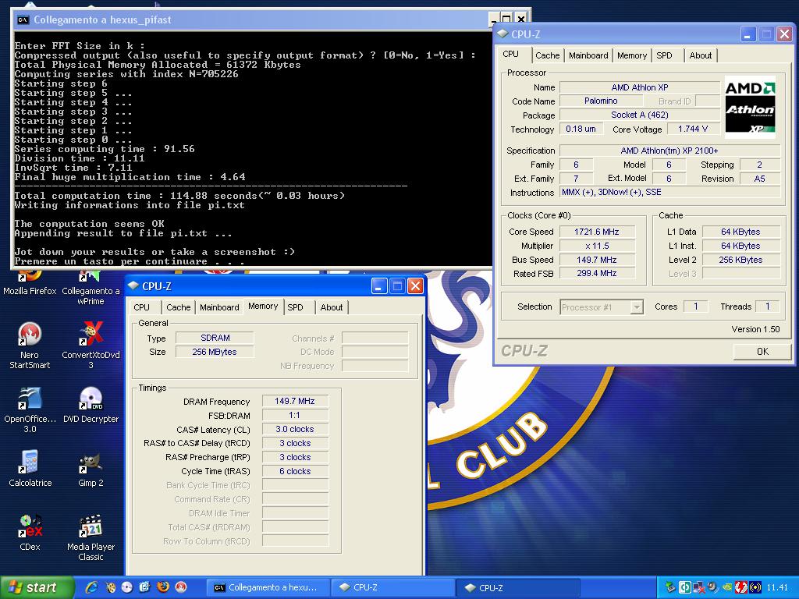Click Specification field AMD Athlon(tm) XP 2100+
This screenshot has width=799, height=599.
669,151
